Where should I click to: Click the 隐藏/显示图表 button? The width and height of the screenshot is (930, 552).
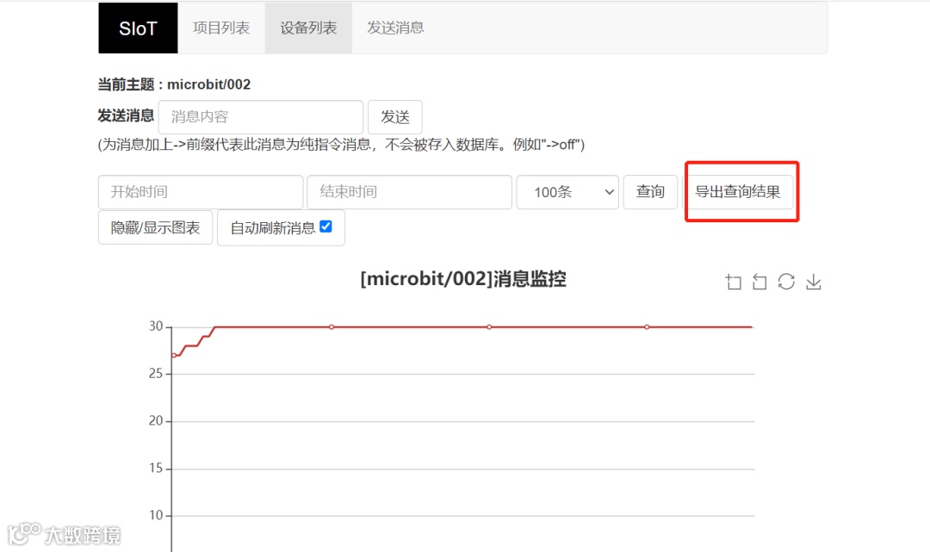155,227
